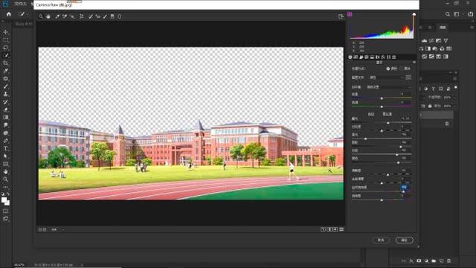The height and width of the screenshot is (268, 476).
Task: Open Photoshop search icon
Action: tap(448, 14)
